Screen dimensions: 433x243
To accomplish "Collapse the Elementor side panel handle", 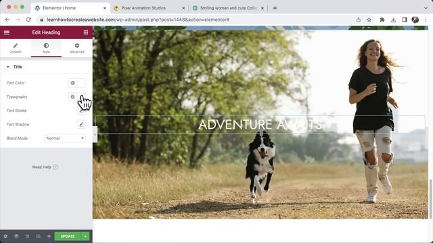I will [x=95, y=134].
